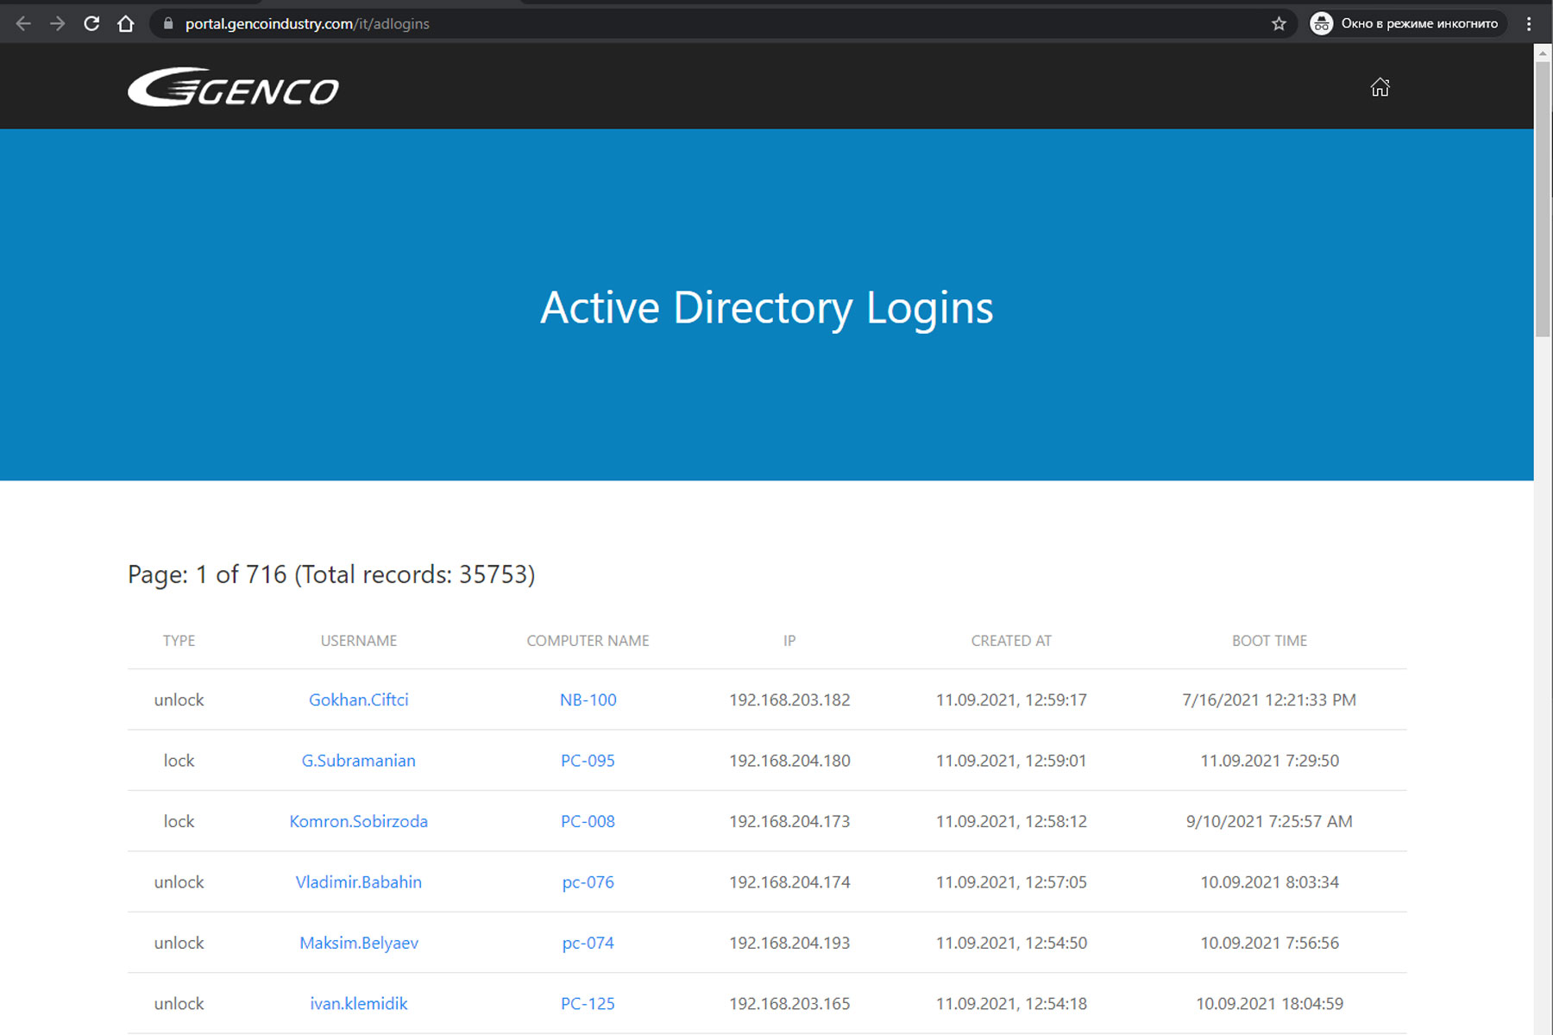Open username link Vladimir.Babahin
This screenshot has width=1553, height=1035.
358,882
